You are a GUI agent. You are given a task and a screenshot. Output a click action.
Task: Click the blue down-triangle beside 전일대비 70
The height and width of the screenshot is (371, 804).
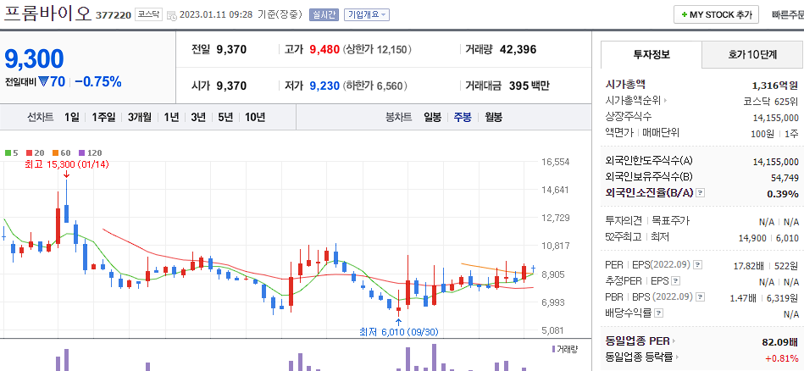click(42, 81)
